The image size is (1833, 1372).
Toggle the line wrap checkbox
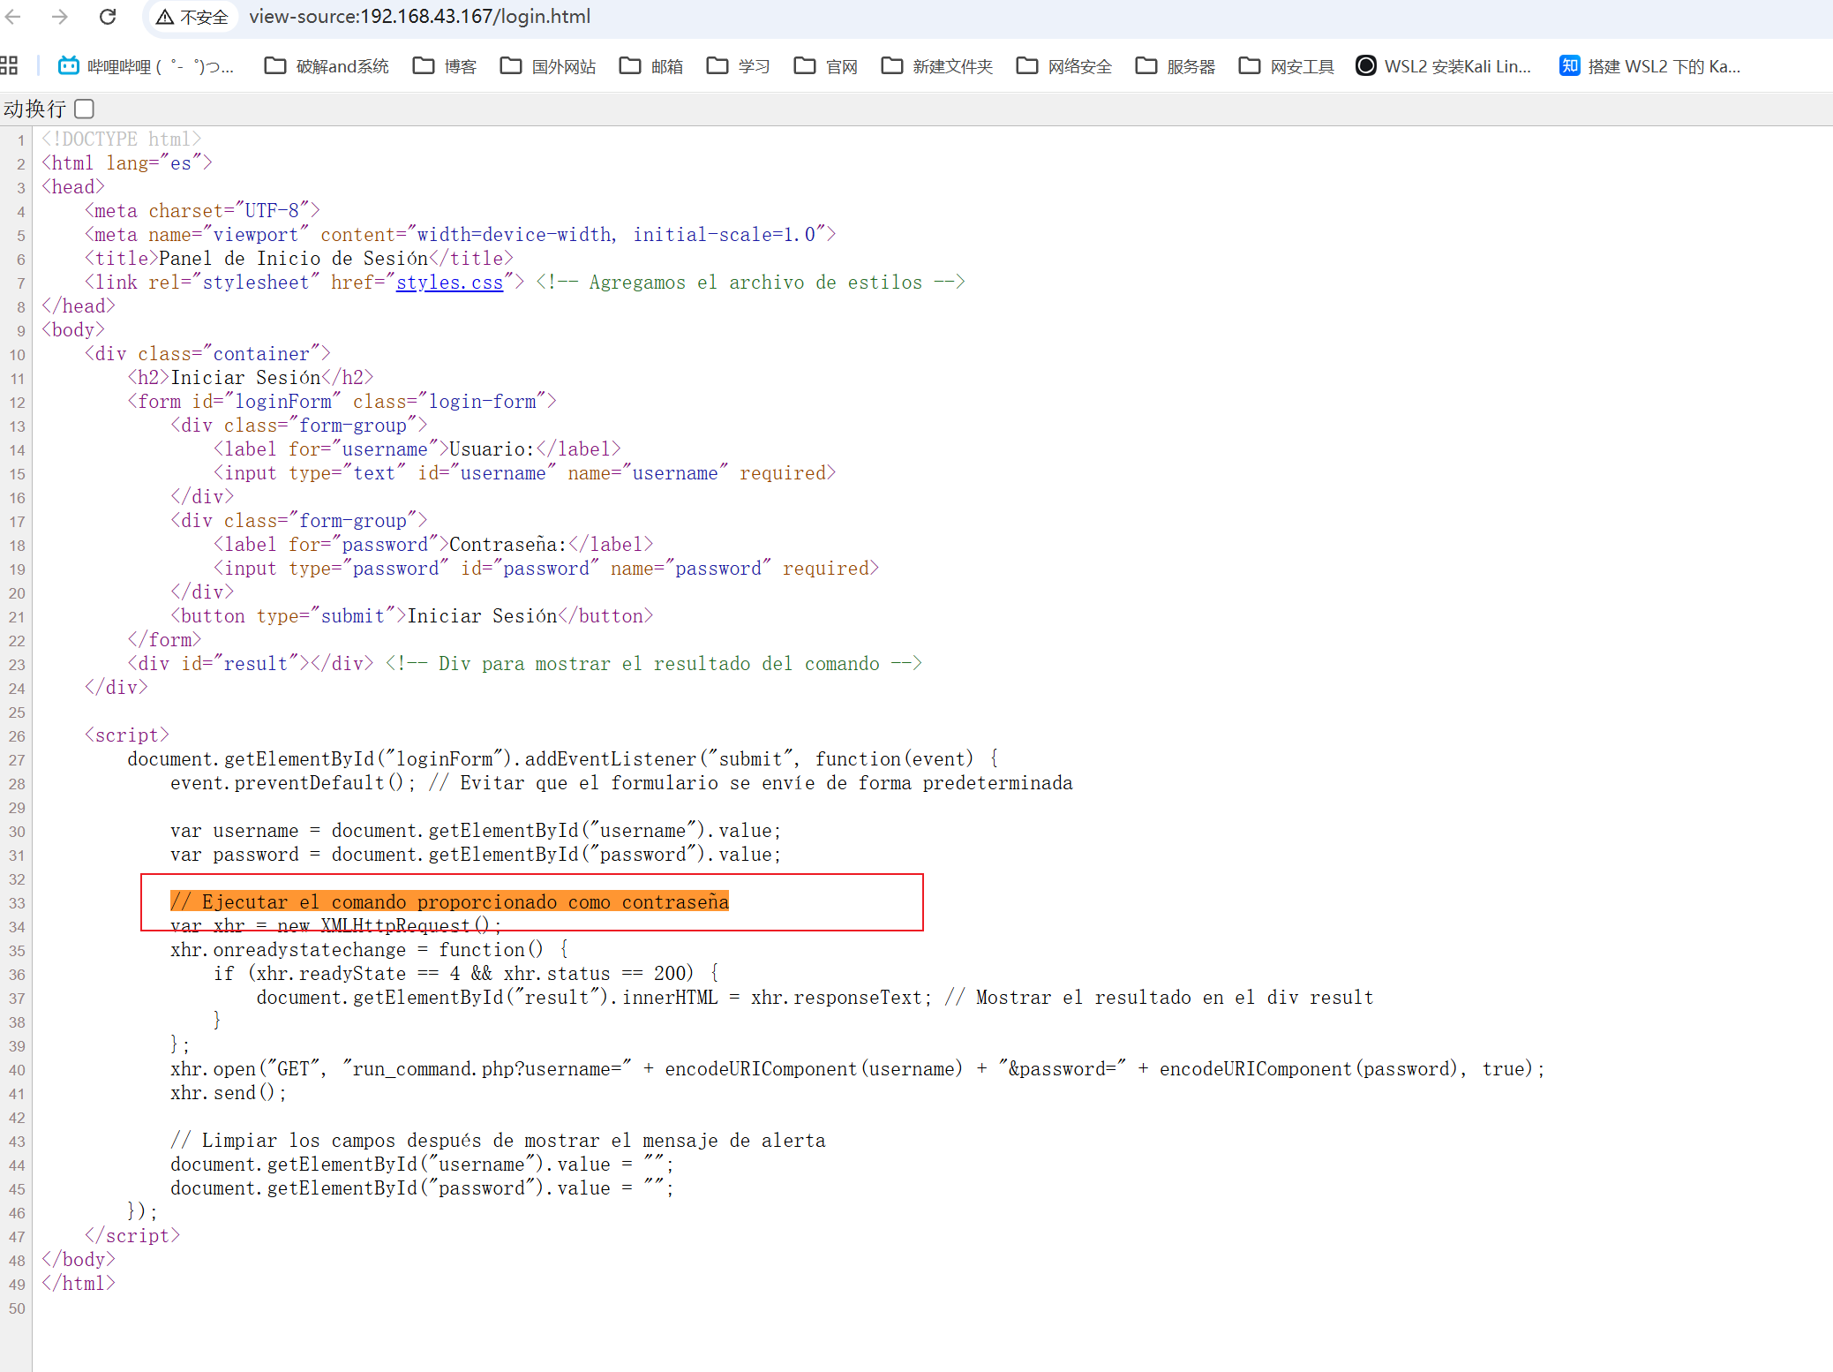85,109
